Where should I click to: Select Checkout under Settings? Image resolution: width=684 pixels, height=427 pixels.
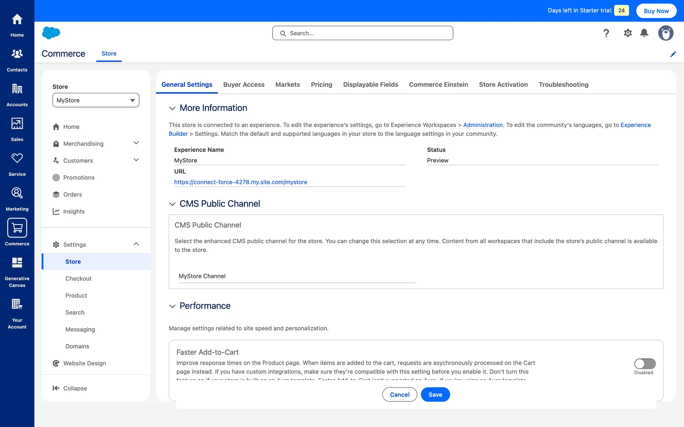(x=78, y=279)
